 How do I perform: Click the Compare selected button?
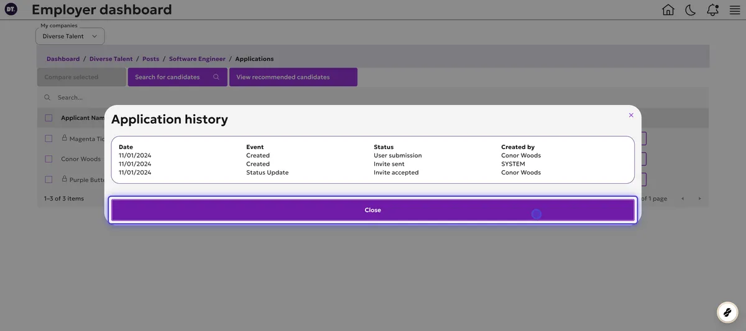tap(81, 77)
